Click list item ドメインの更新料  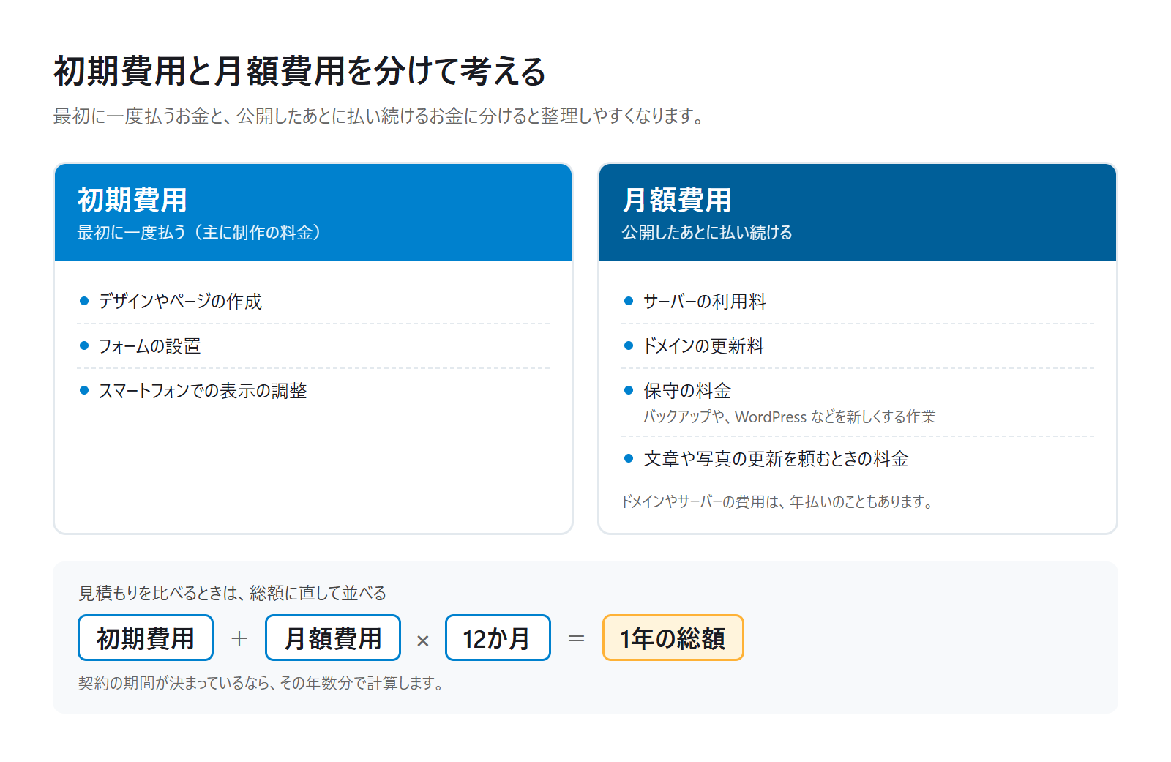click(x=703, y=345)
